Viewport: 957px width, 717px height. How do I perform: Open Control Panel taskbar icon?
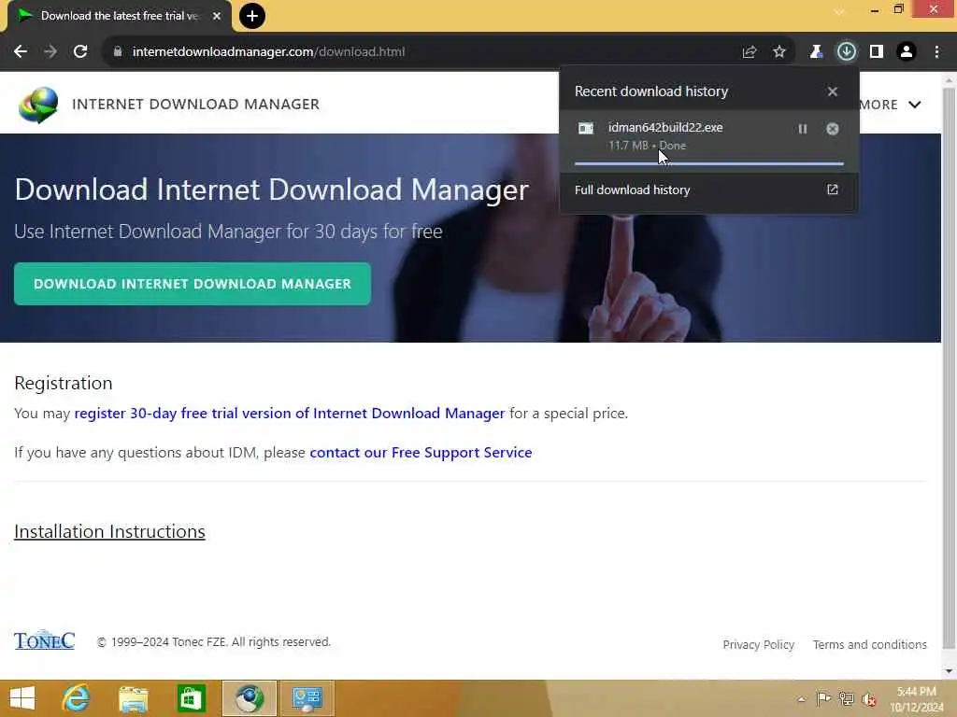[x=307, y=698]
